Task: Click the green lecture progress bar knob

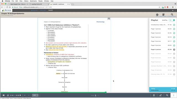Action: 106,92
